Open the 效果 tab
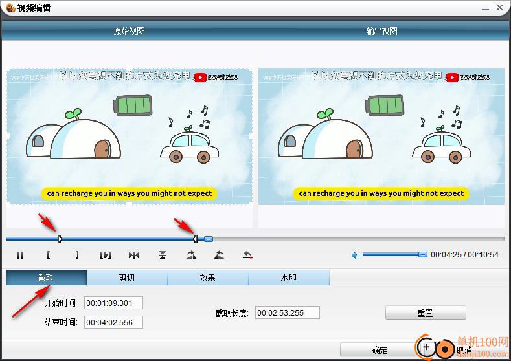Image resolution: width=511 pixels, height=361 pixels. pyautogui.click(x=208, y=278)
